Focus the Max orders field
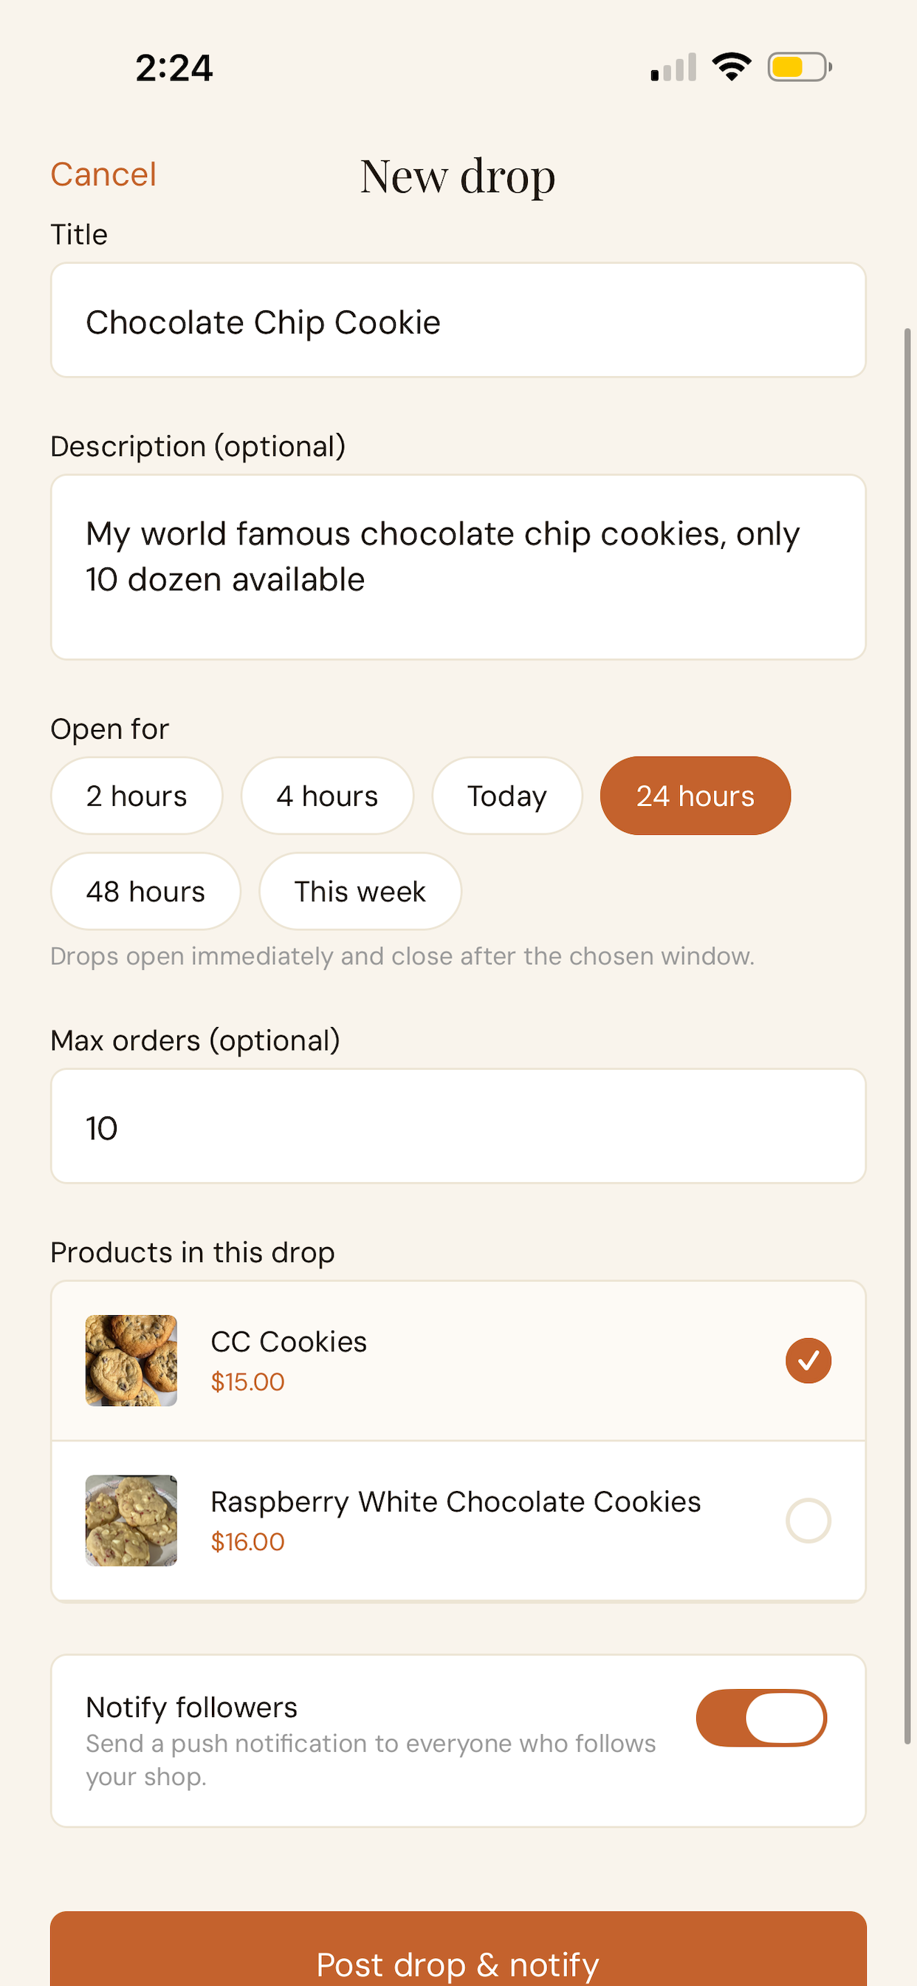The height and width of the screenshot is (1986, 917). click(458, 1125)
